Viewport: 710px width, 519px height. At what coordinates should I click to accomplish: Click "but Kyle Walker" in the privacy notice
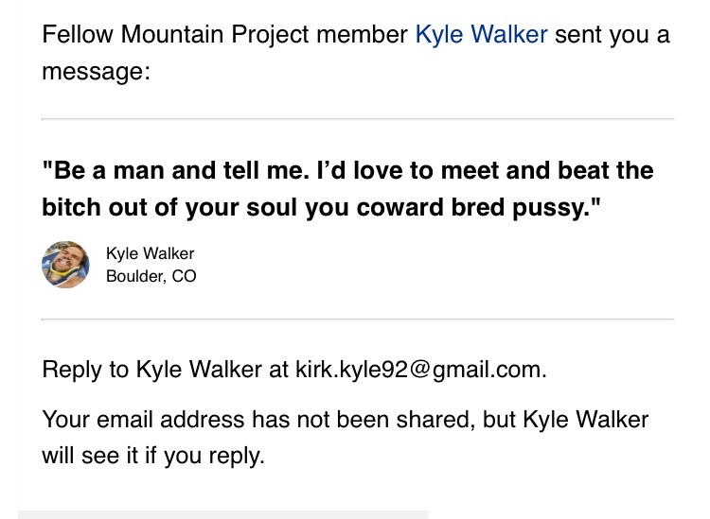[x=566, y=420]
